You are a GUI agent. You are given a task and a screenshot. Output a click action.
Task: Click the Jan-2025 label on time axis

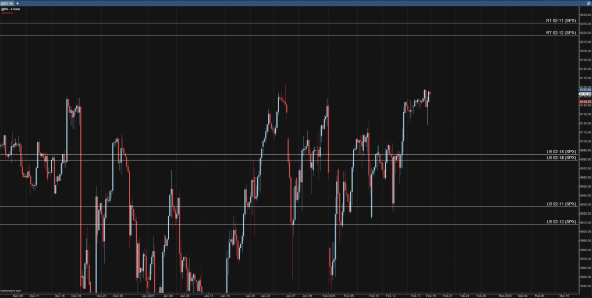[148, 296]
